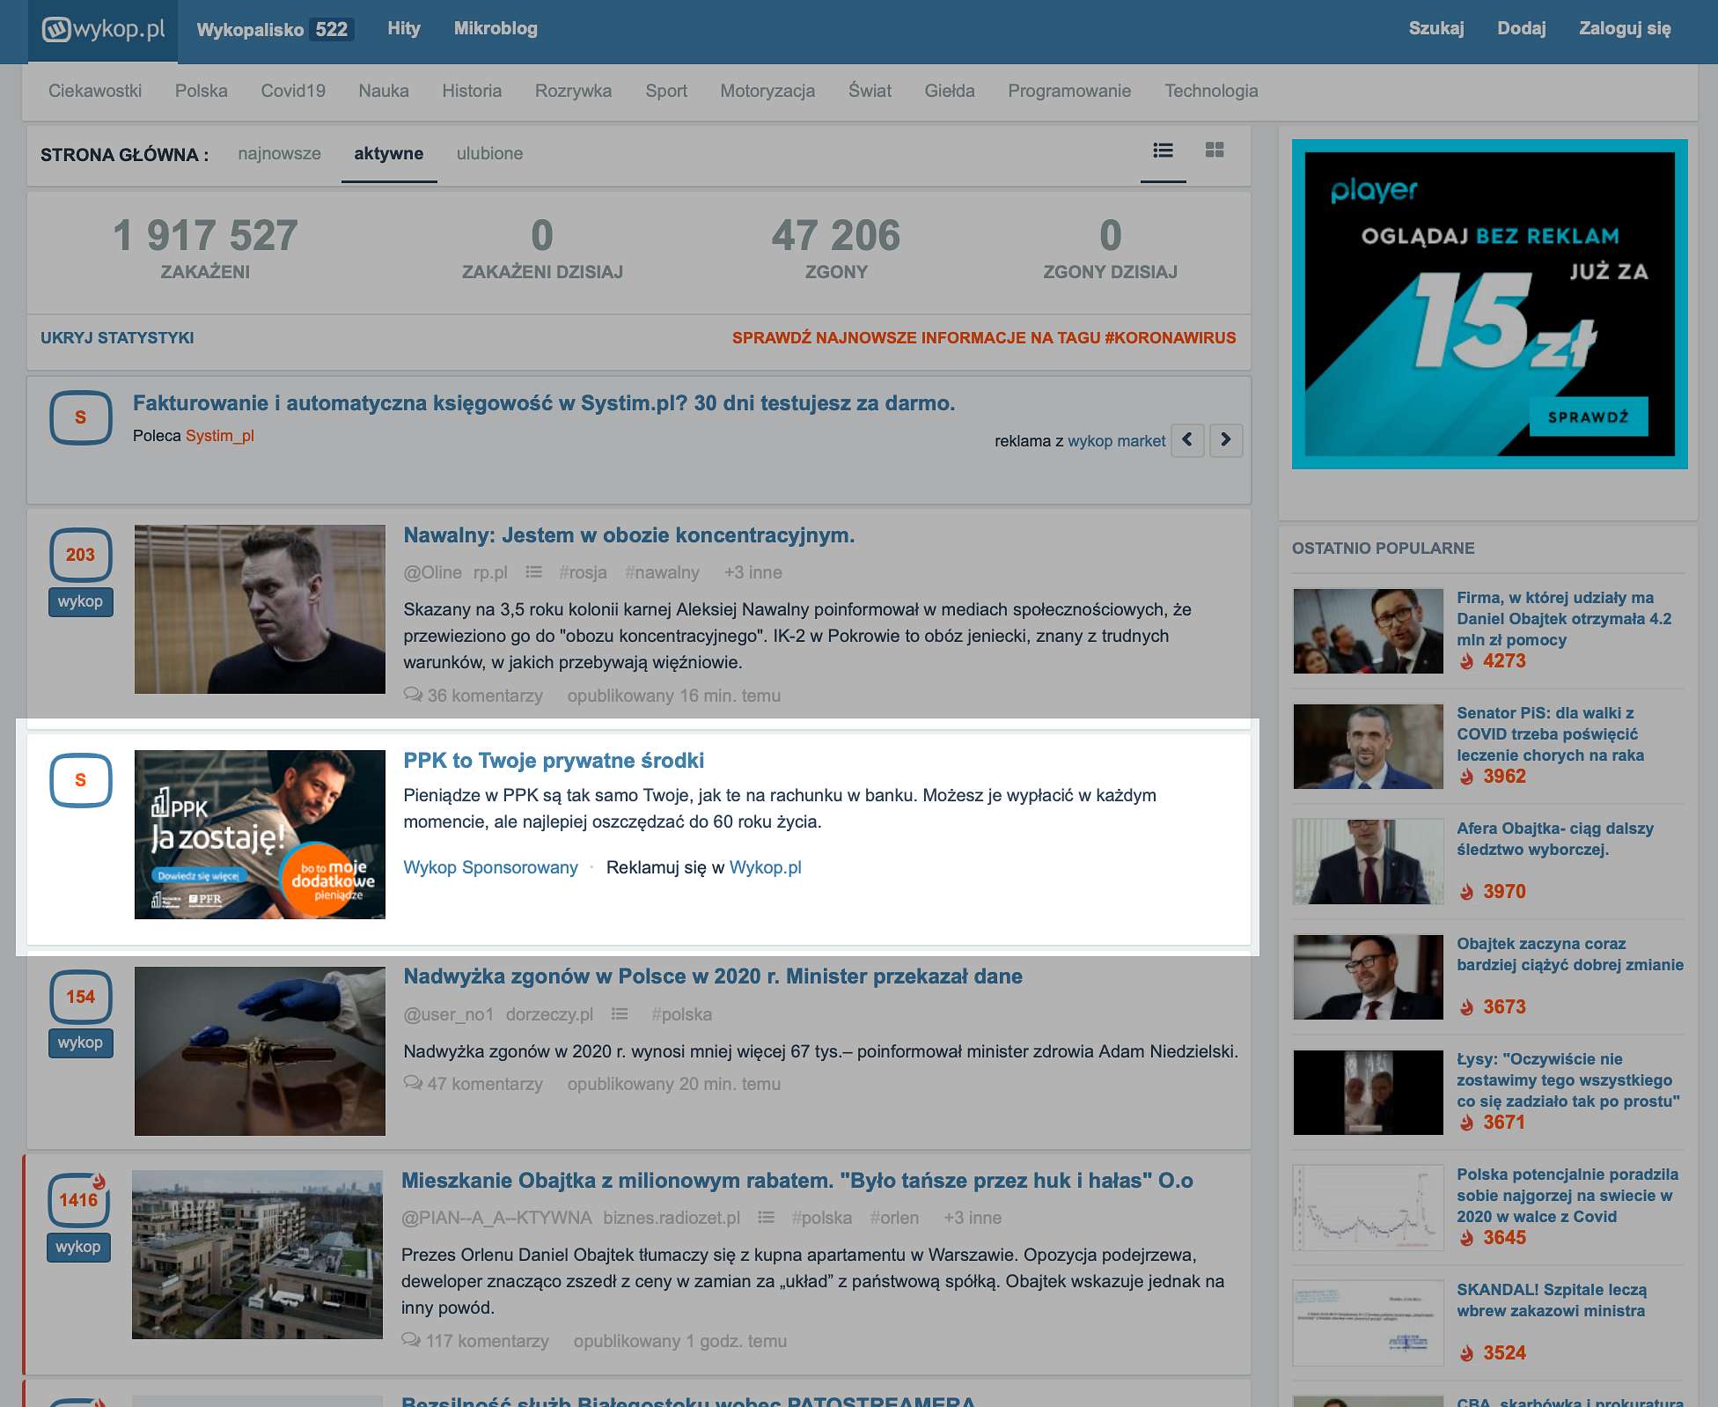
Task: Open related links icon on Mieszkanie Obajtka post
Action: (x=766, y=1218)
